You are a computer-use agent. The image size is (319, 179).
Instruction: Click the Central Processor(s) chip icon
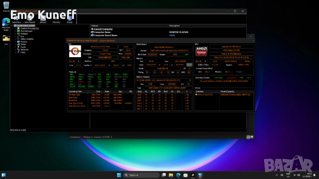tap(18, 28)
